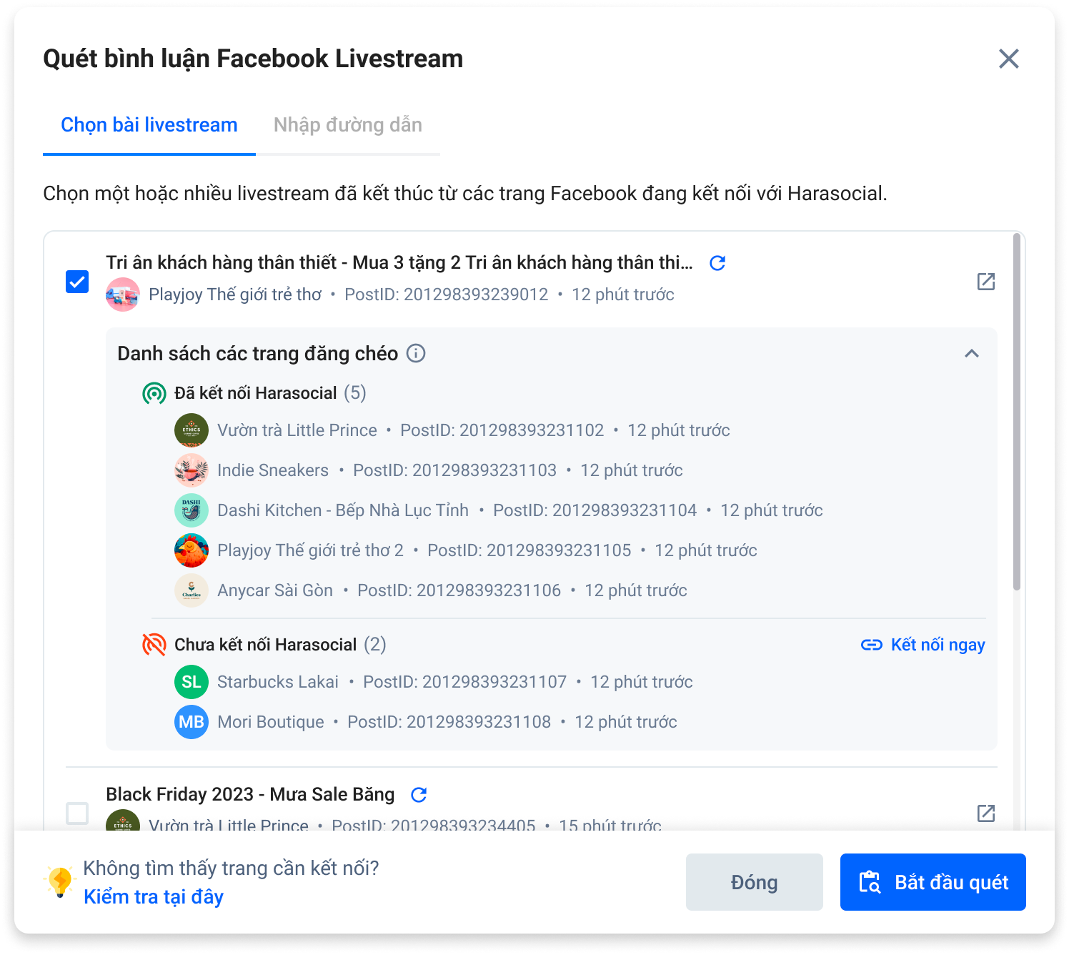Click the not-connected Harasocial icon
The image size is (1069, 955).
pos(154,645)
